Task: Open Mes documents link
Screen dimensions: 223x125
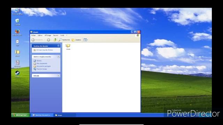Action: coord(40,64)
